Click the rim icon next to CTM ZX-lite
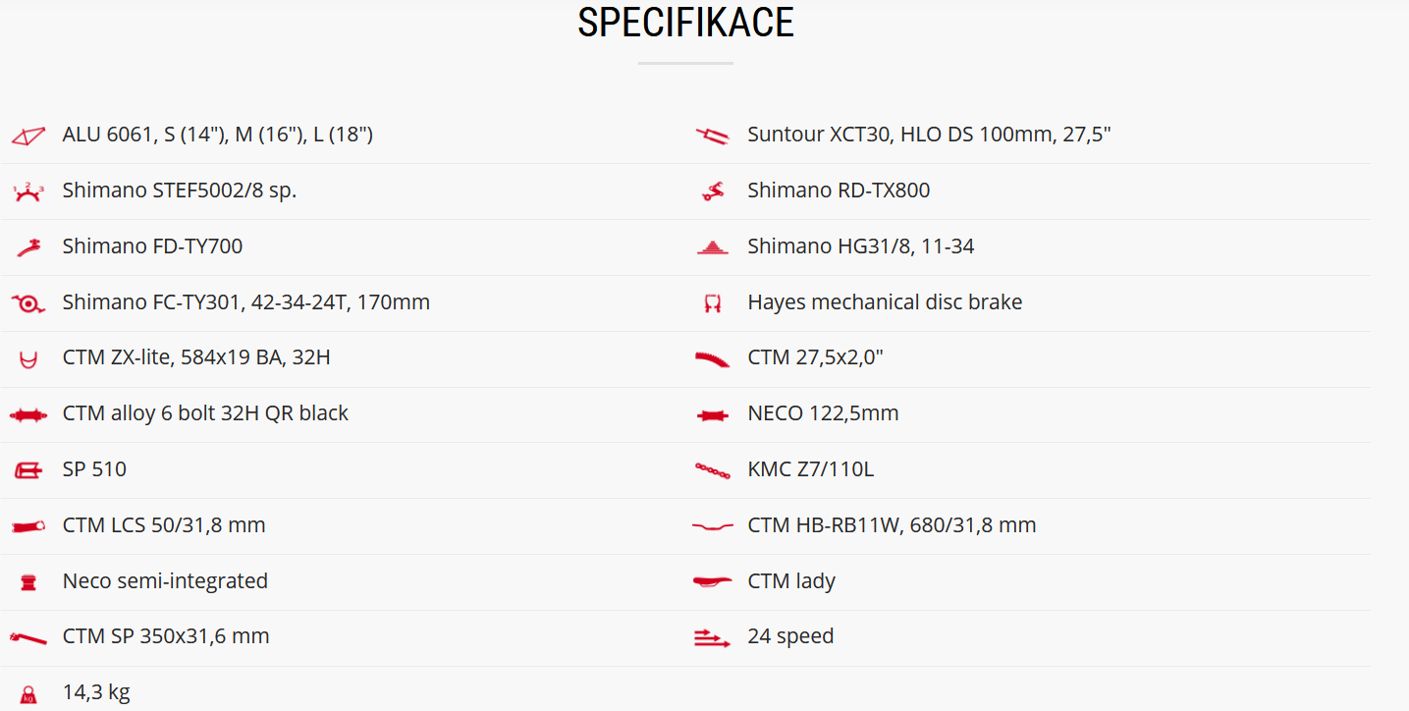1409x711 pixels. point(28,359)
